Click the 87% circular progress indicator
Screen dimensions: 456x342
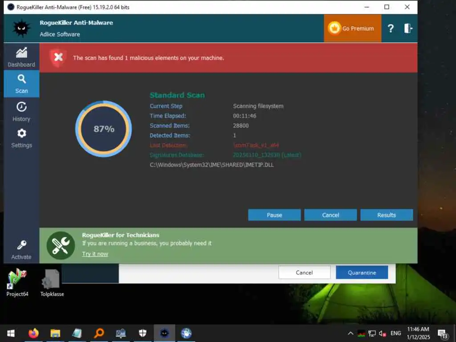pyautogui.click(x=103, y=129)
